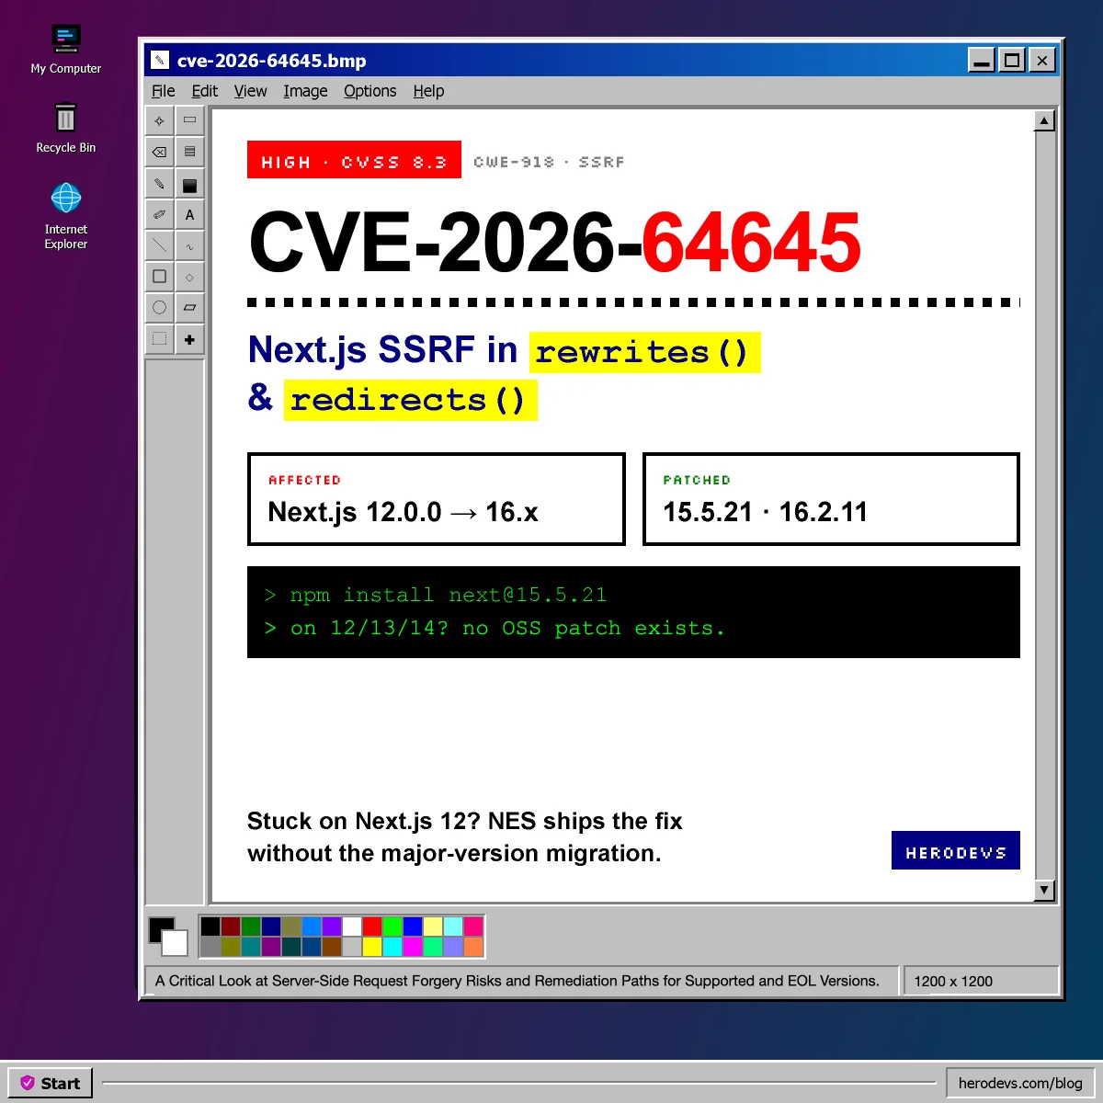Choose the white swatch inside the palette
1103x1103 pixels.
(352, 927)
